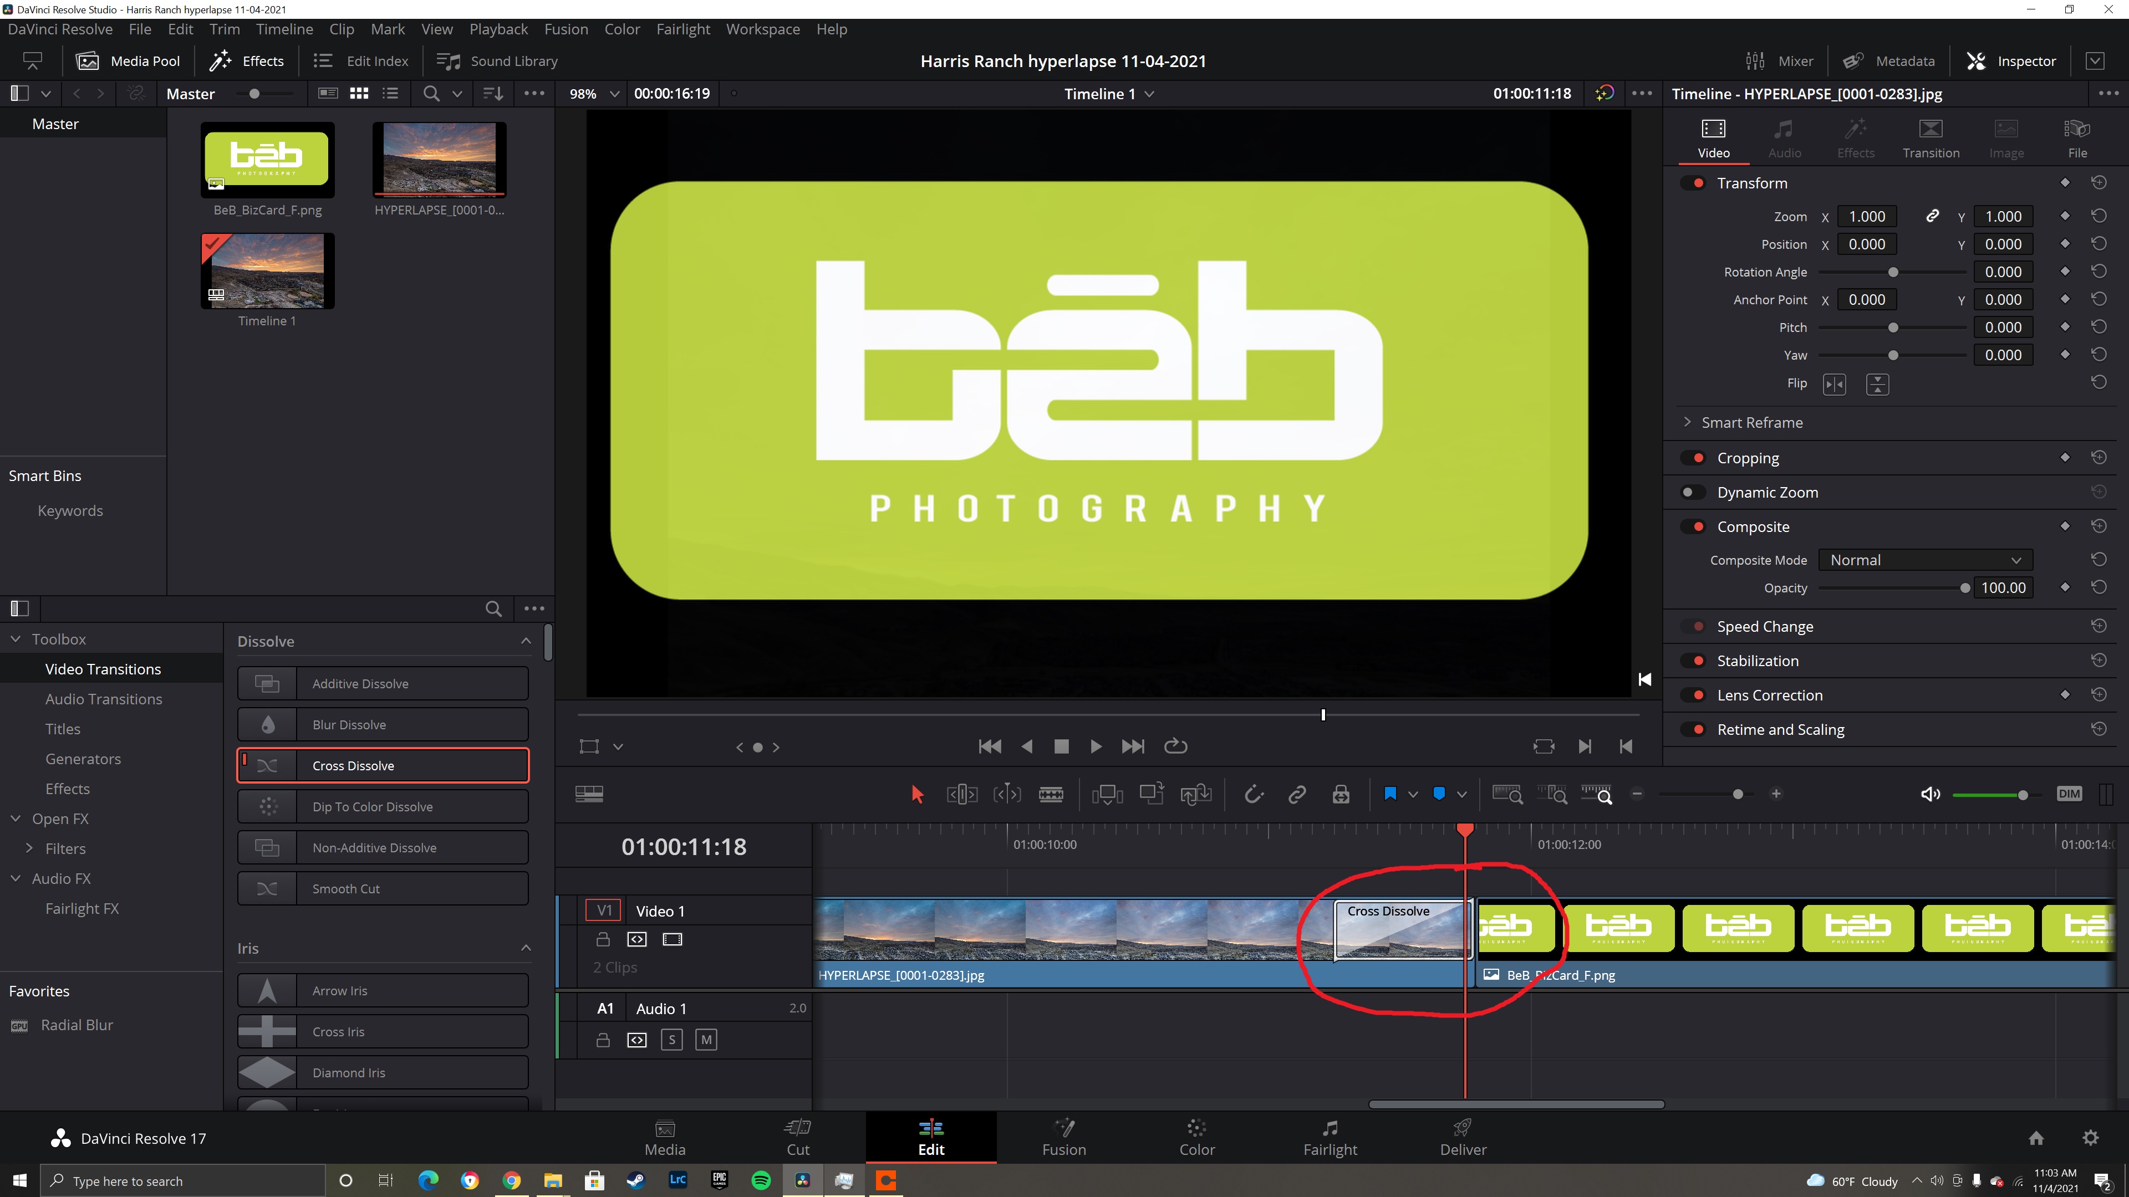This screenshot has width=2129, height=1197.
Task: Activate Trim Edit Mode tool
Action: (x=961, y=794)
